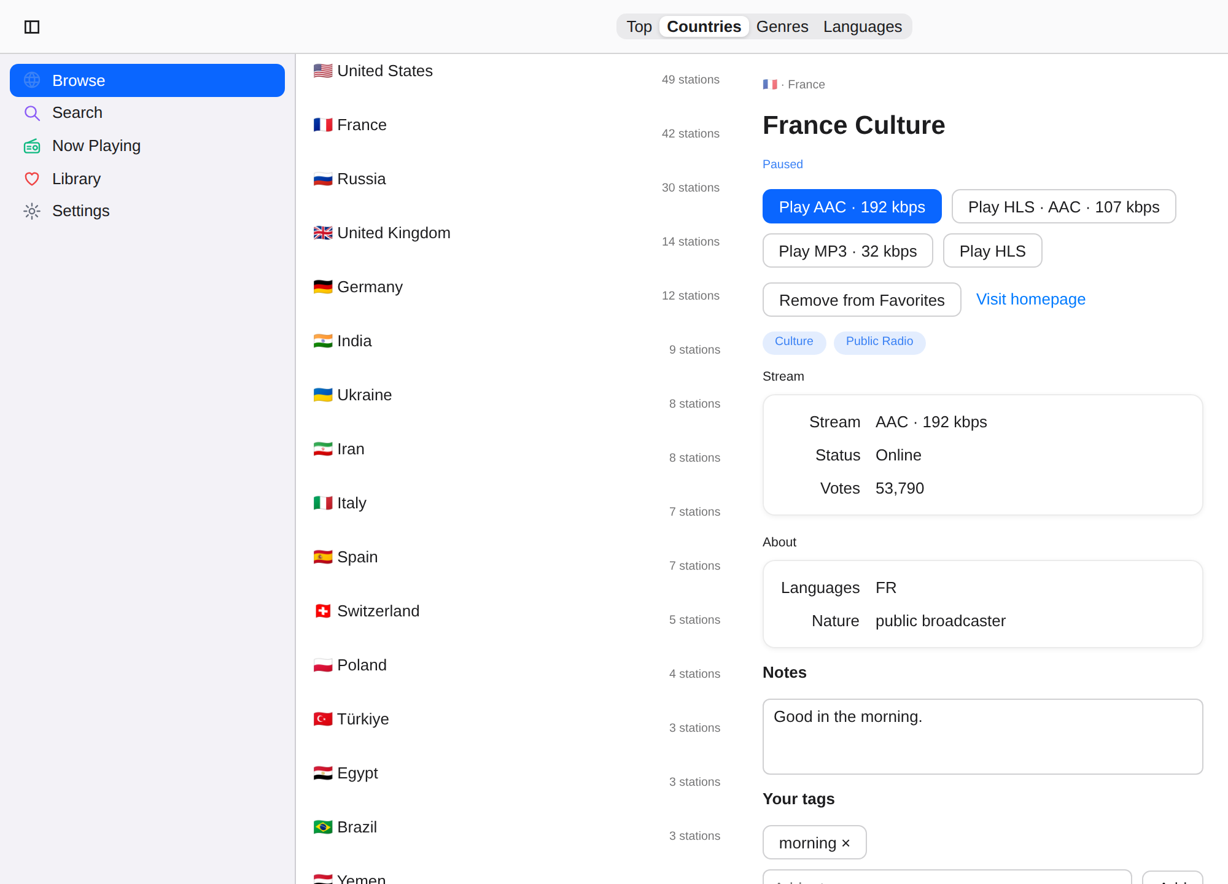This screenshot has width=1228, height=884.
Task: Toggle the sidebar panel icon
Action: click(x=32, y=27)
